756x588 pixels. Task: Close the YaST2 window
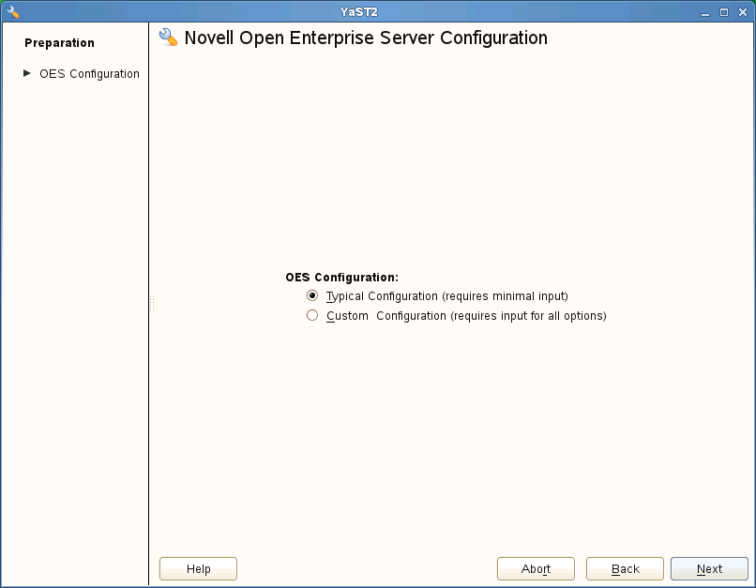pyautogui.click(x=742, y=12)
